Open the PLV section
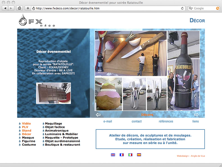Image resolution: width=222 pixels, height=167 pixels. click(x=25, y=127)
